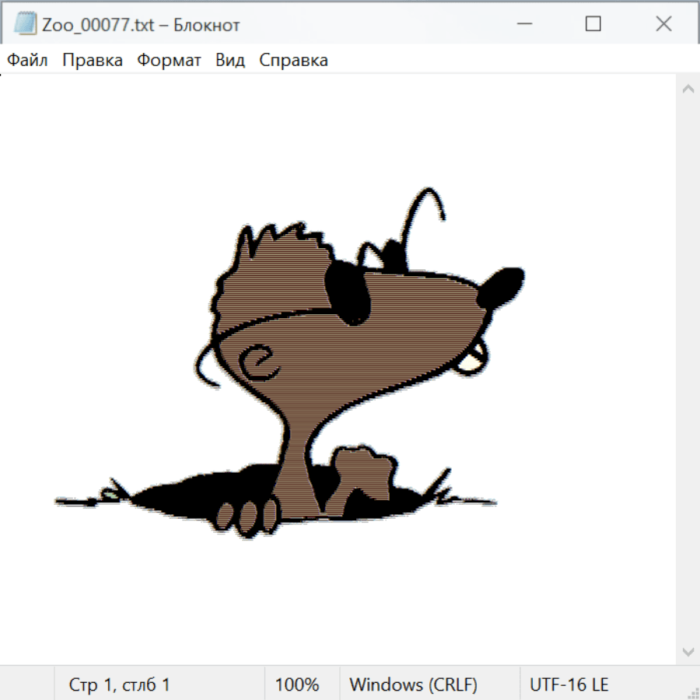700x700 pixels.
Task: Maximize the Notepad window
Action: pyautogui.click(x=593, y=24)
